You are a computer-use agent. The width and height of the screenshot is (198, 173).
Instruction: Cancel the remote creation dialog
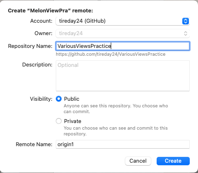click(x=138, y=161)
